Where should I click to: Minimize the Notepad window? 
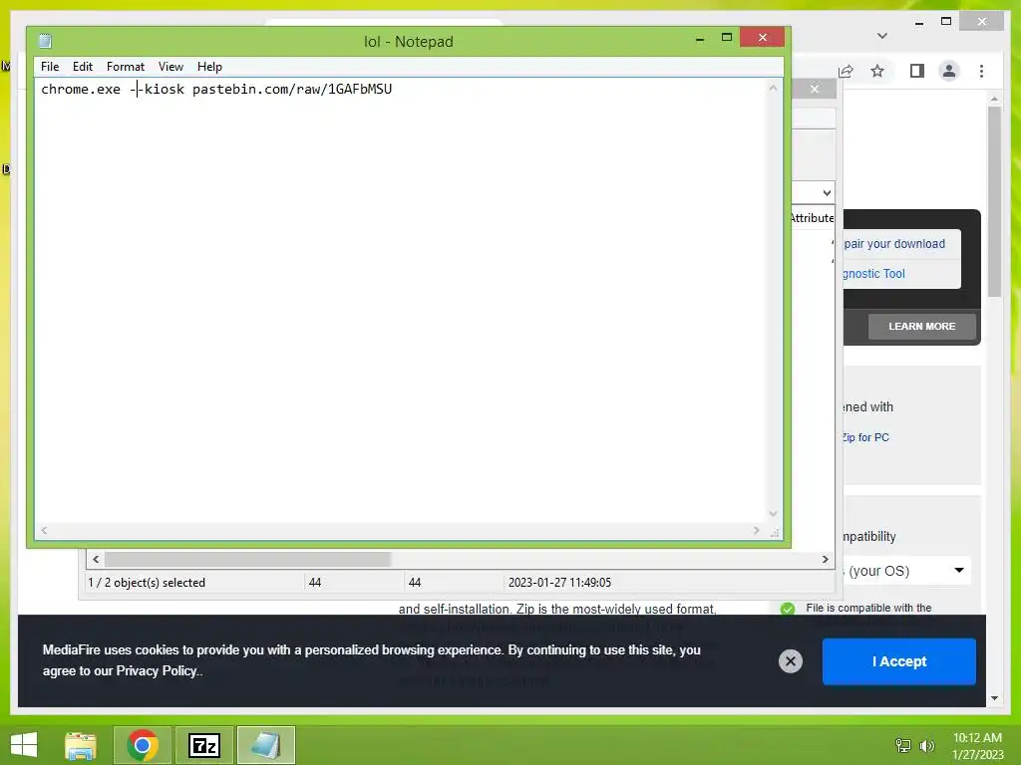[700, 39]
